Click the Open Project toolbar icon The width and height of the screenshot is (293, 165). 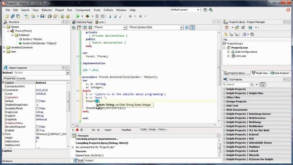[x=55, y=16]
